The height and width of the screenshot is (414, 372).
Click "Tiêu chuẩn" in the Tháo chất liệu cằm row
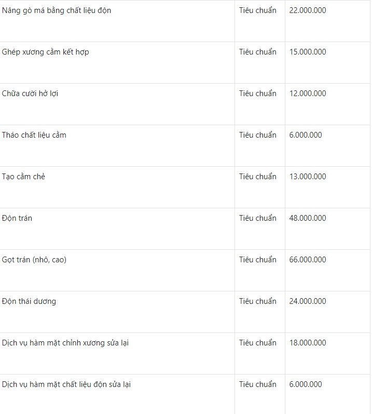tap(258, 135)
